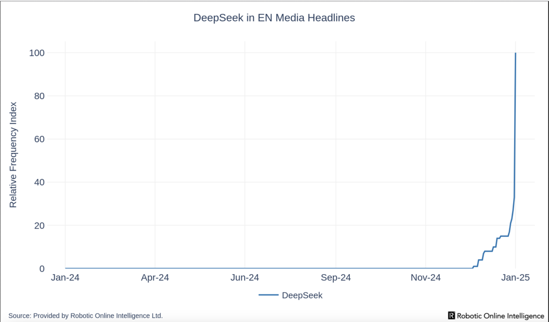The height and width of the screenshot is (322, 549).
Task: Click the "Relative Frequency Index" y-axis title
Action: (13, 155)
